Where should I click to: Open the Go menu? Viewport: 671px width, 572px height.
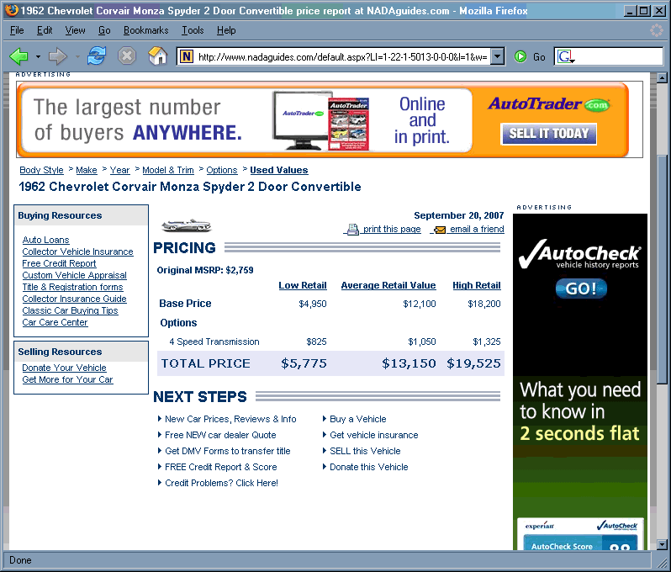104,30
